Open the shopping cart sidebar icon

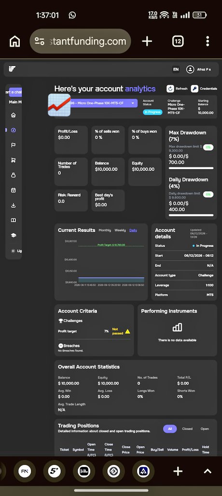[13, 160]
